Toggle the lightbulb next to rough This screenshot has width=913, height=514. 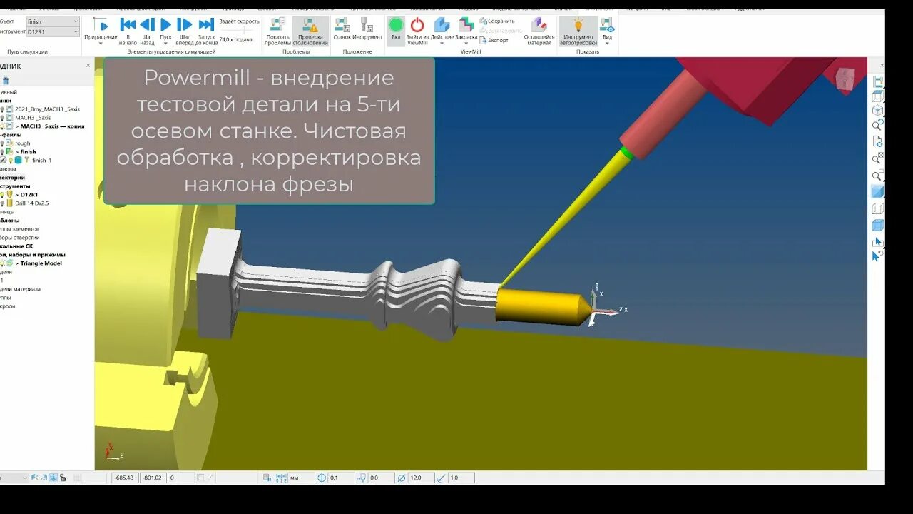pyautogui.click(x=2, y=143)
